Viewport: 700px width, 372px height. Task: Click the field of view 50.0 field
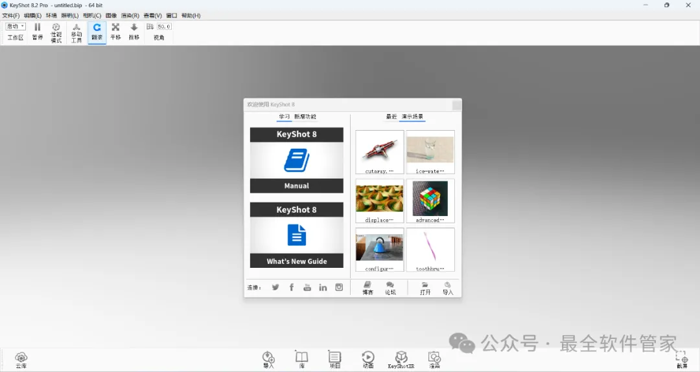pyautogui.click(x=164, y=27)
